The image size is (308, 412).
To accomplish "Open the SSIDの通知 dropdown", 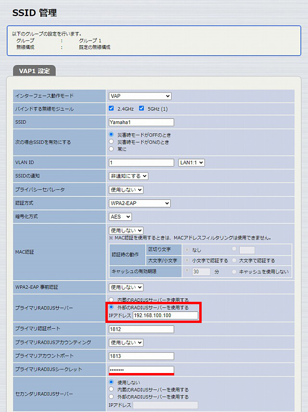I will pyautogui.click(x=128, y=176).
